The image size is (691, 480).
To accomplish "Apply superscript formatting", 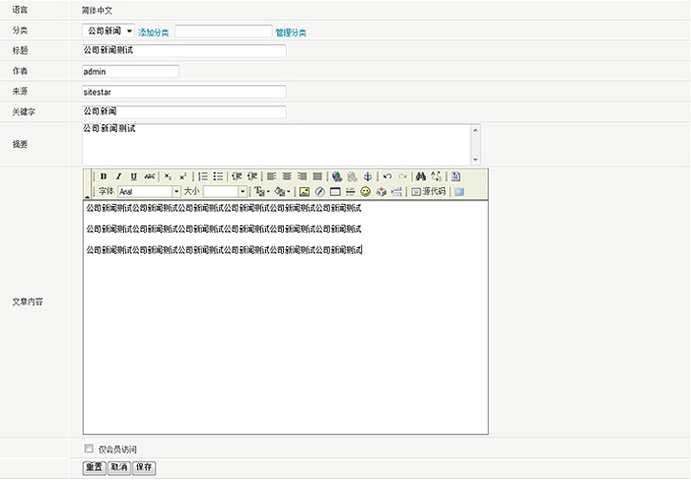I will 183,177.
